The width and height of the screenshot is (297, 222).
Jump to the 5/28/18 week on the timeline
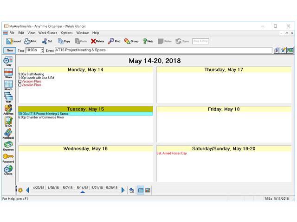(x=111, y=188)
